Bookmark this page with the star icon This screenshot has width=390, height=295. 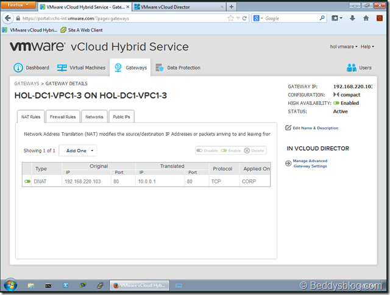pyautogui.click(x=230, y=18)
